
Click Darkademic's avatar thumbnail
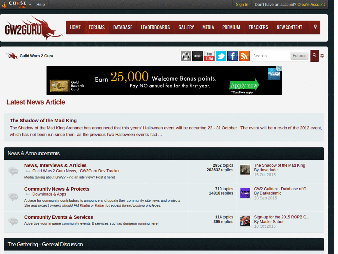(x=245, y=193)
